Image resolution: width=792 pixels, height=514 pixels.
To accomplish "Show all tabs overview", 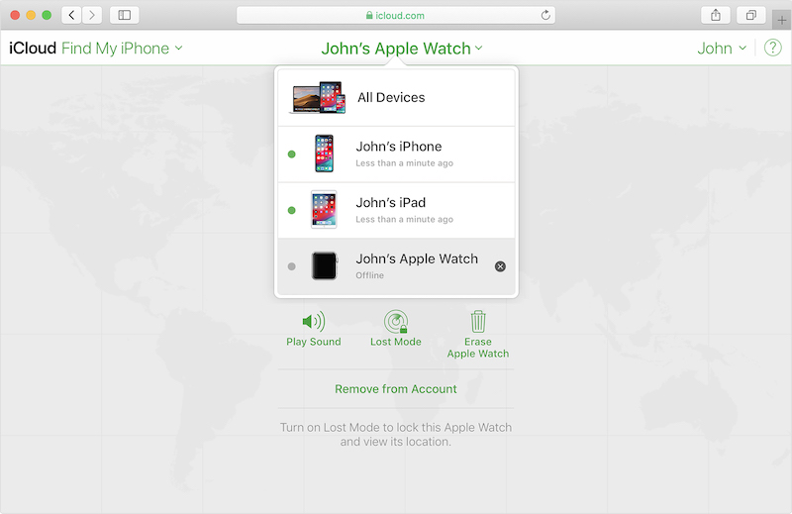I will pyautogui.click(x=751, y=15).
